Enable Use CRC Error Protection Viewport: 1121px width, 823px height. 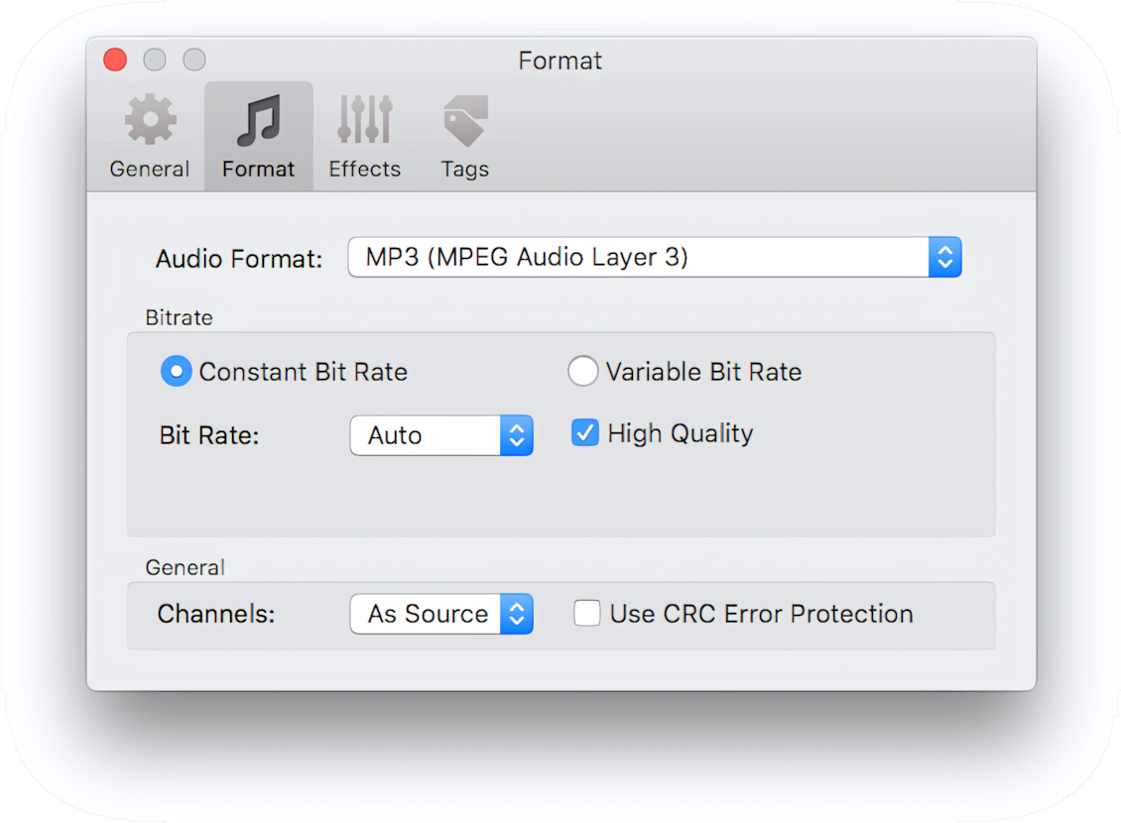(587, 613)
